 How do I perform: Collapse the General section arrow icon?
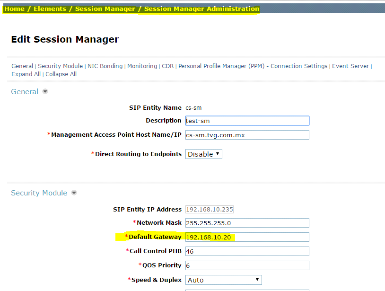(45, 92)
